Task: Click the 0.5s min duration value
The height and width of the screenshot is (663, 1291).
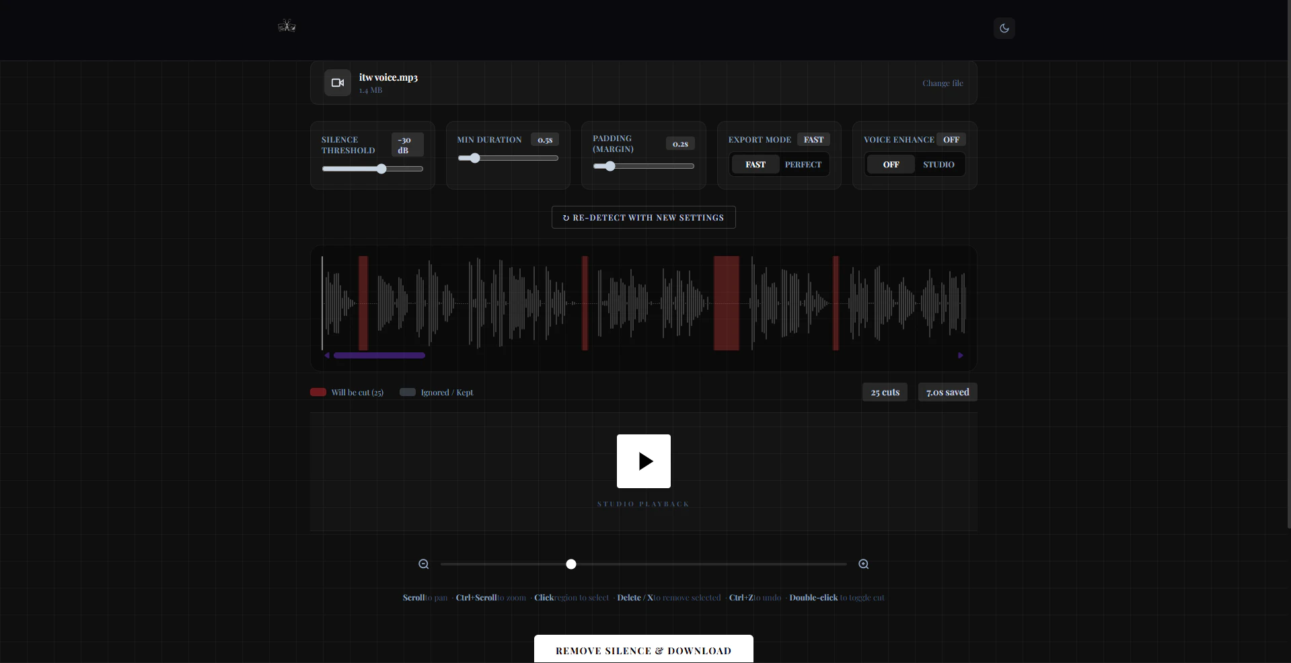Action: (x=545, y=140)
